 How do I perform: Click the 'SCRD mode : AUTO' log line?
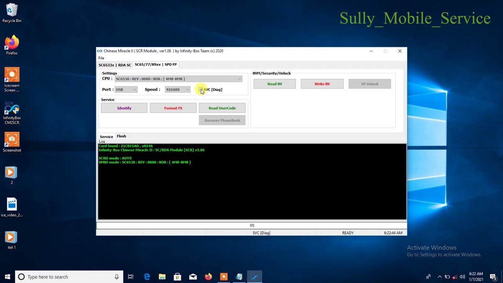point(115,158)
